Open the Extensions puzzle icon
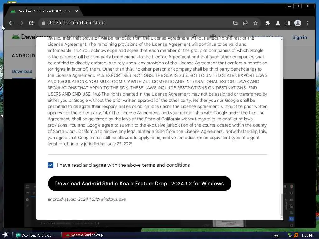Screen dimensions: 319x239 [x=268, y=23]
